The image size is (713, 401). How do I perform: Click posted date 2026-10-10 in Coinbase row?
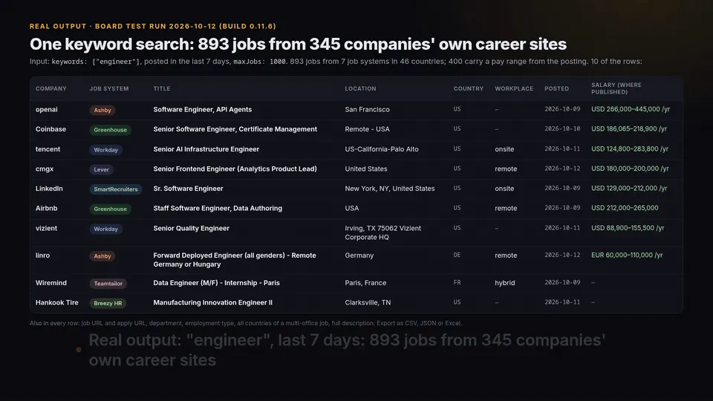562,128
